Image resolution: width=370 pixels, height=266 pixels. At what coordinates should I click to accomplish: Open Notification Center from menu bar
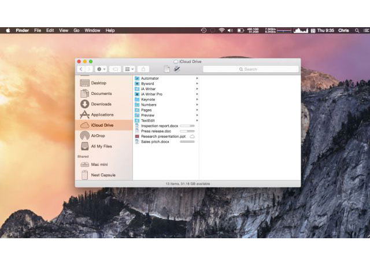coord(366,31)
